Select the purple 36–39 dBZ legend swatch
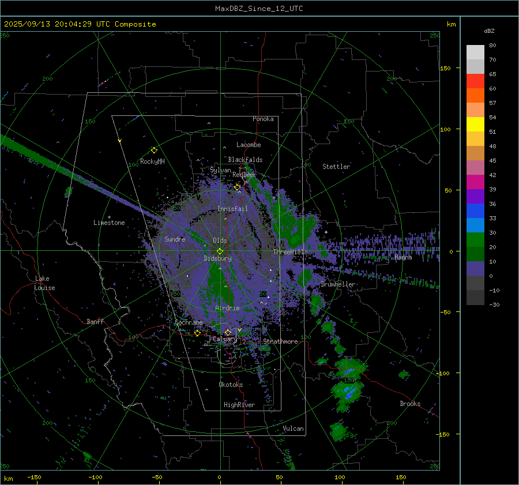This screenshot has width=519, height=485. (475, 197)
